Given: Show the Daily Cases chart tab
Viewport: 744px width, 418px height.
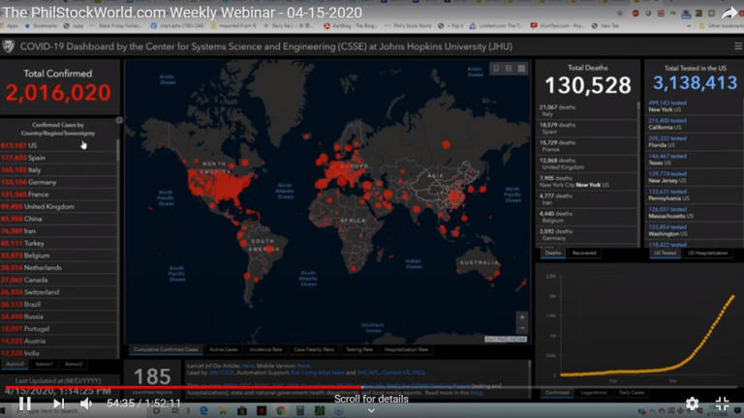Looking at the screenshot, I should tap(631, 393).
